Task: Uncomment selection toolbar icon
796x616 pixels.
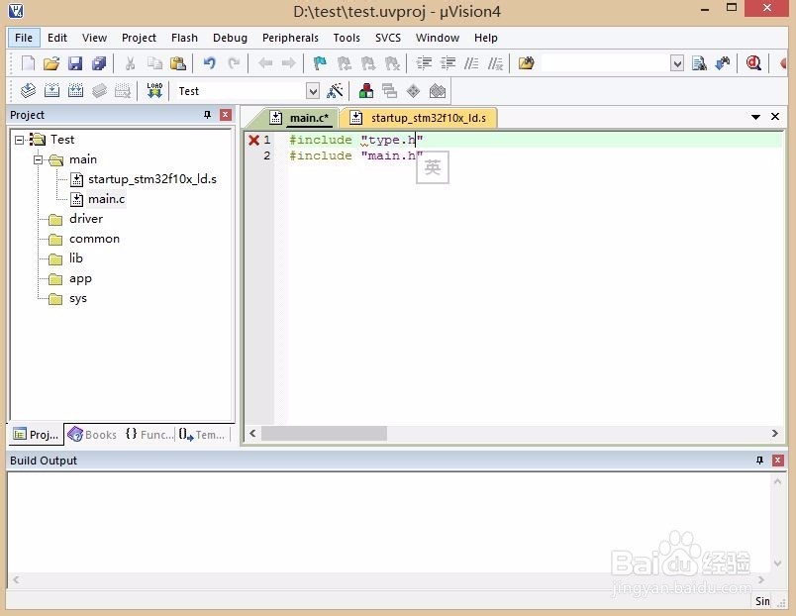Action: 495,63
